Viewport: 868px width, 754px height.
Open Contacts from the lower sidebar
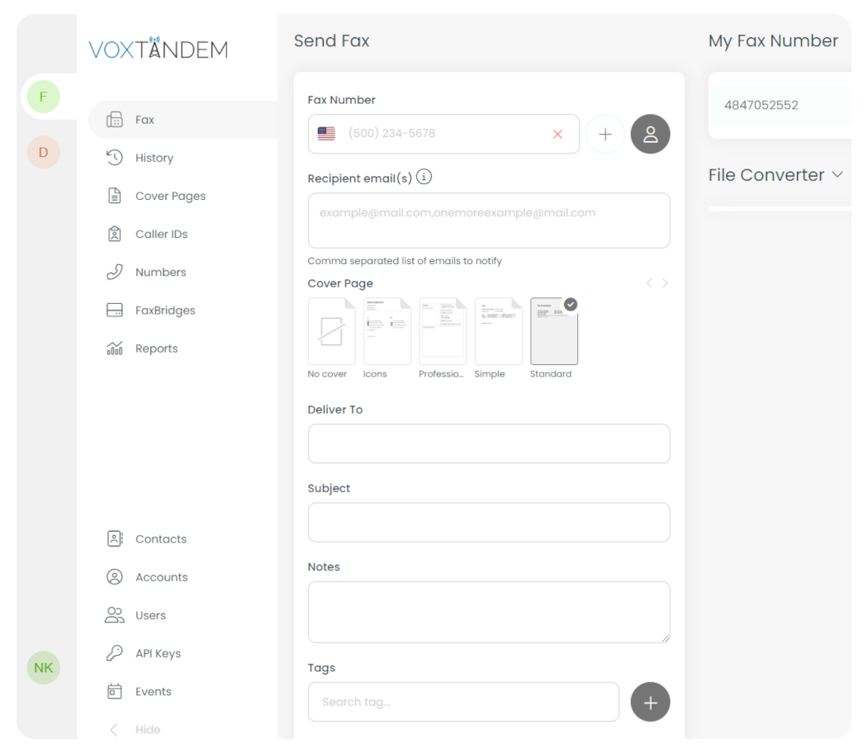115,538
